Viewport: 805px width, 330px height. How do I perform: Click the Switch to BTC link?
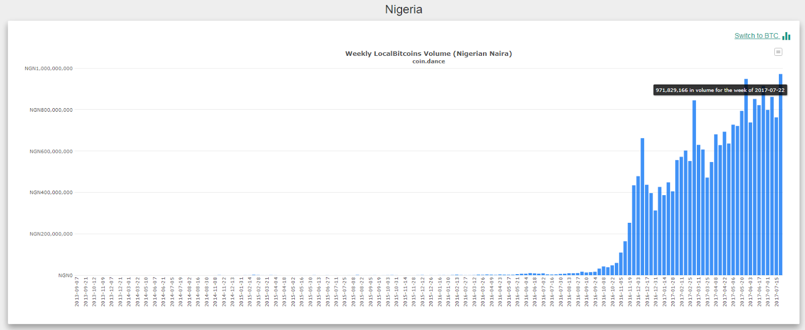pos(756,36)
